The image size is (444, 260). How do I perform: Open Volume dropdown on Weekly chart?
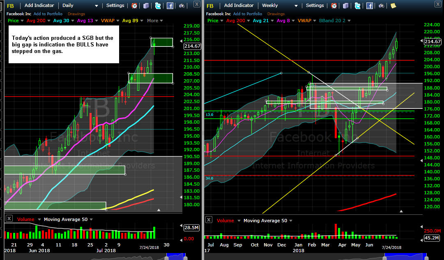tap(239, 221)
